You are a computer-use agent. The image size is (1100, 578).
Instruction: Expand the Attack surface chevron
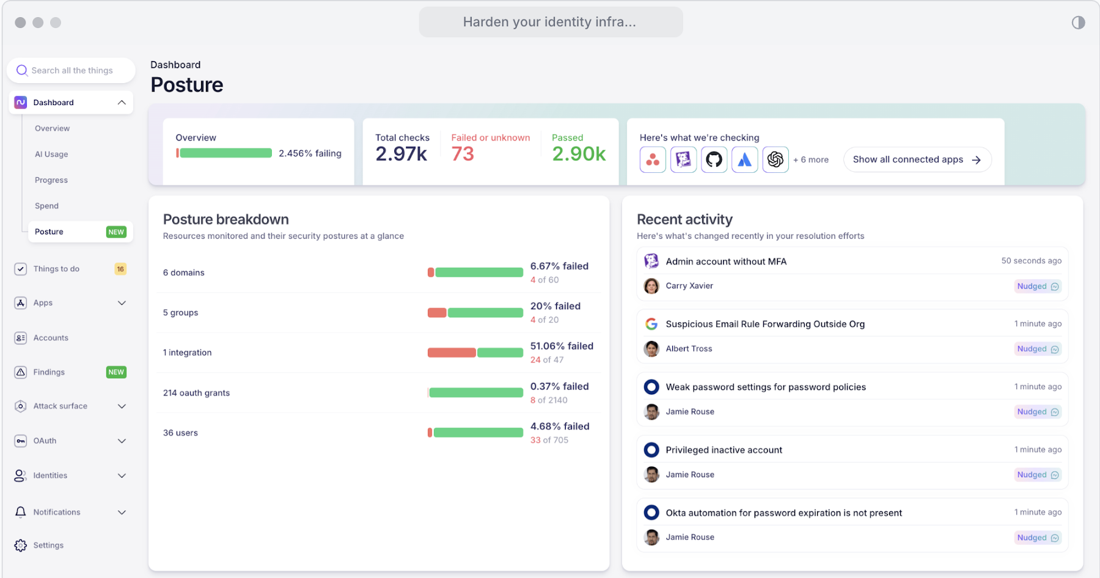[x=122, y=406]
